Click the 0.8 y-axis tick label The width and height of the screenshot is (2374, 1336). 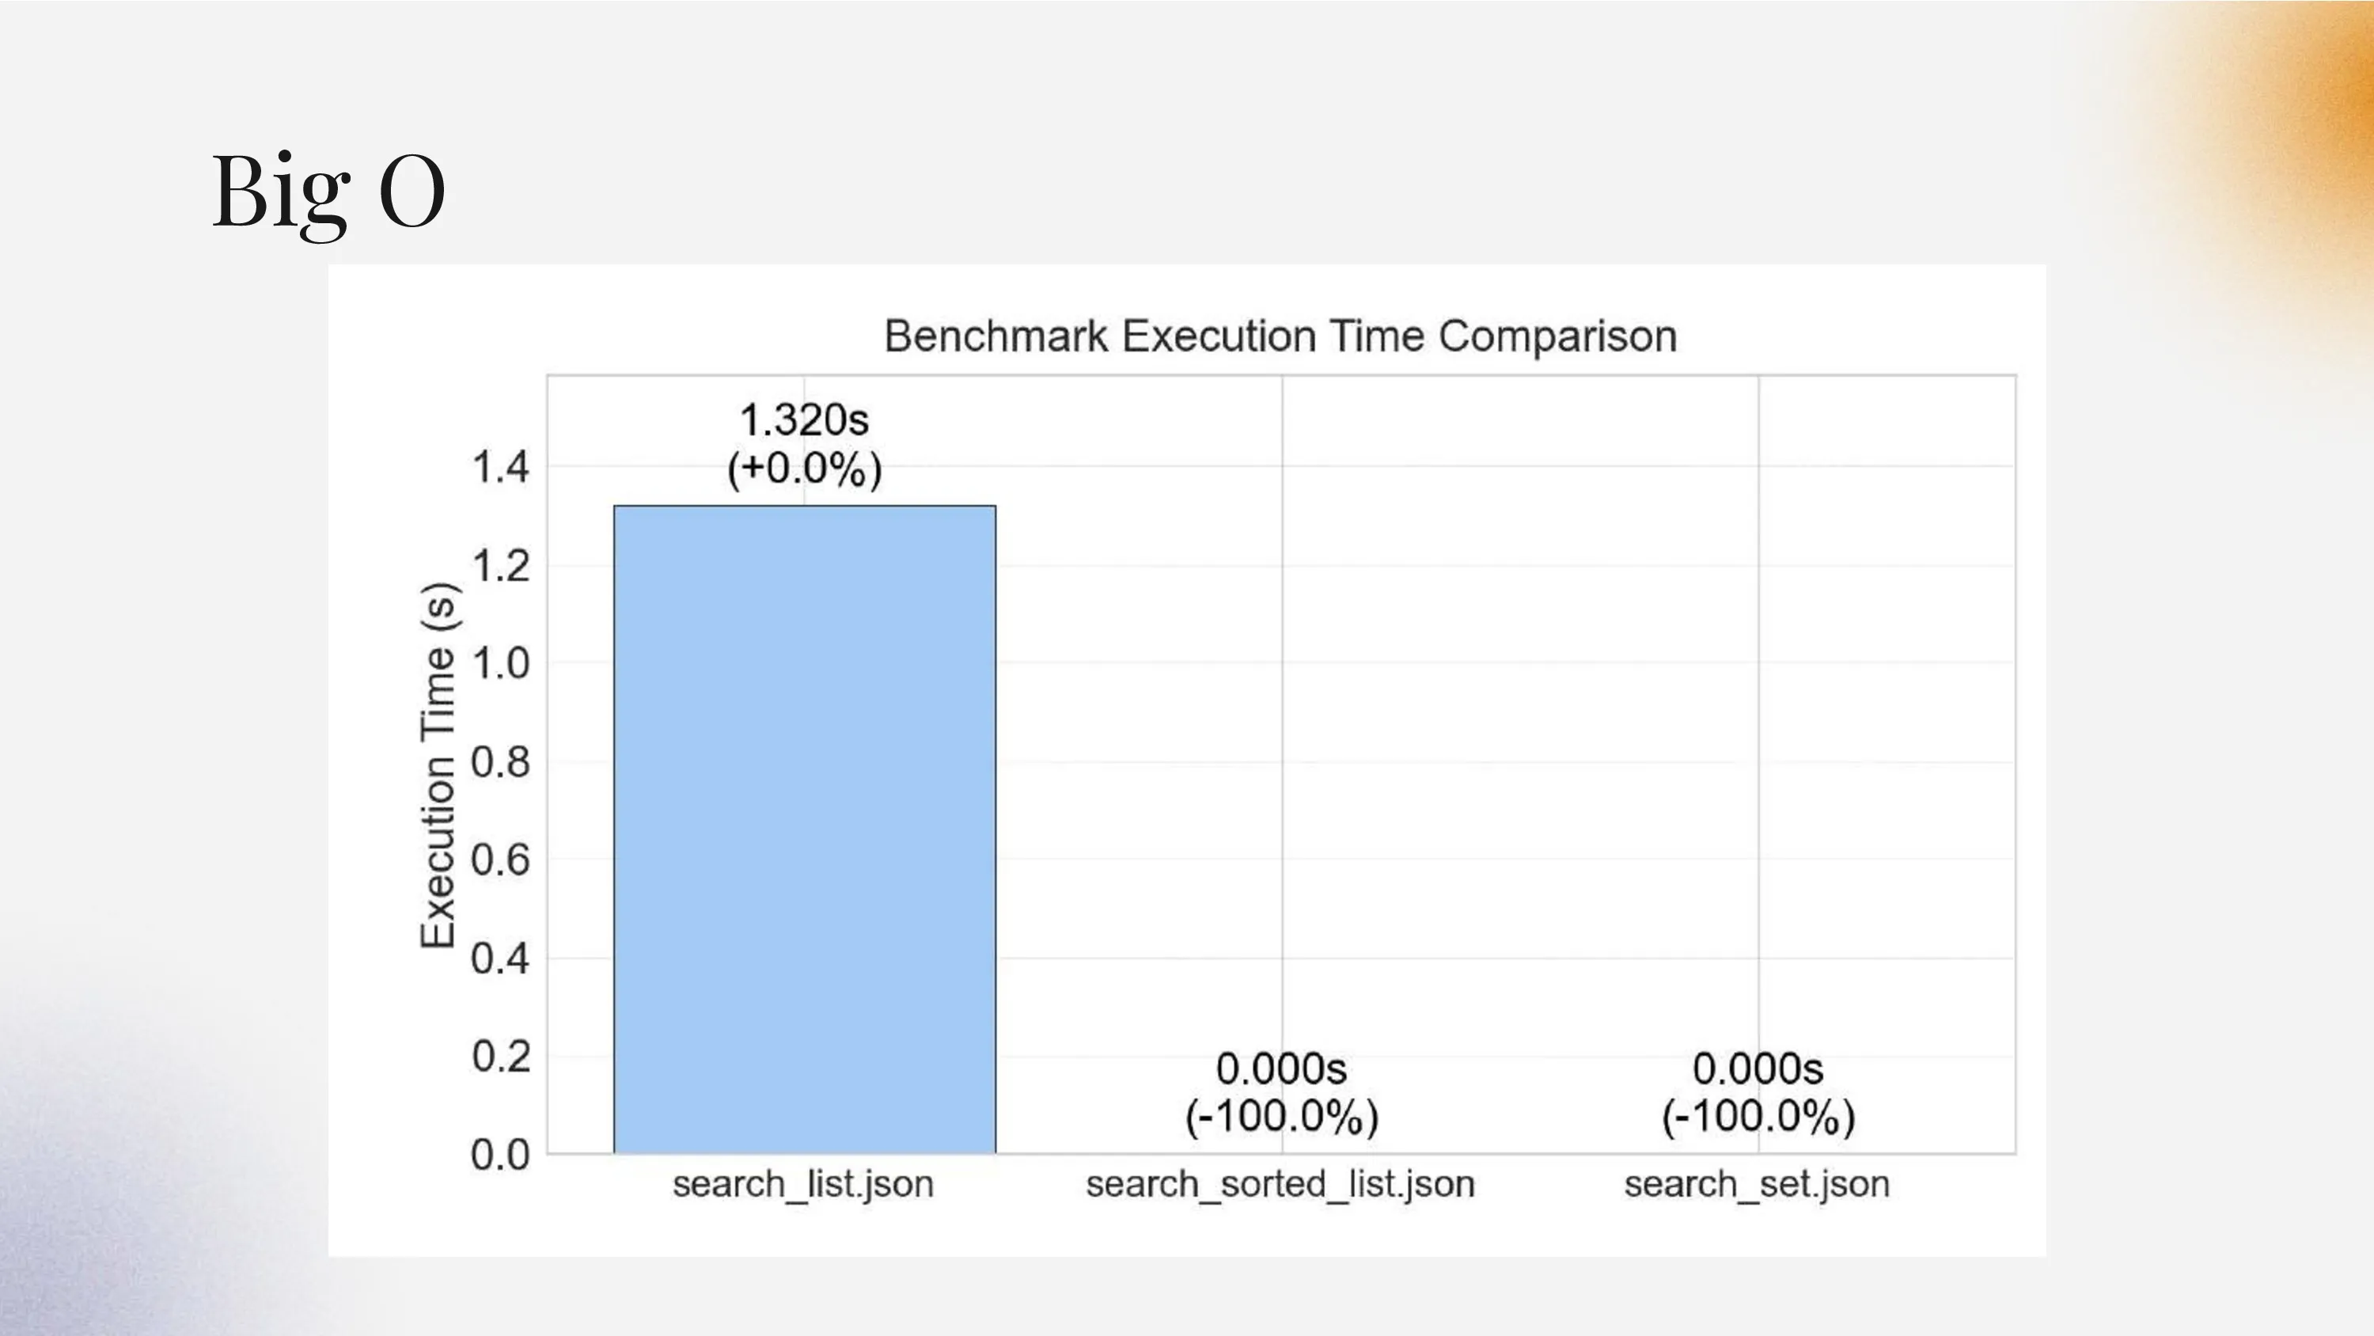[500, 762]
